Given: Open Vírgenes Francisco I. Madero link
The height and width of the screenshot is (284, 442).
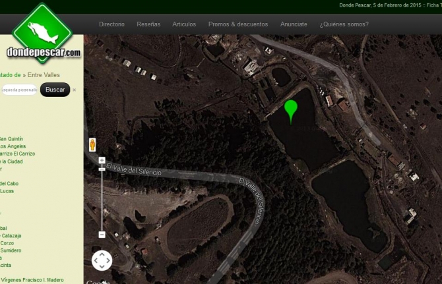Looking at the screenshot, I should (x=32, y=280).
